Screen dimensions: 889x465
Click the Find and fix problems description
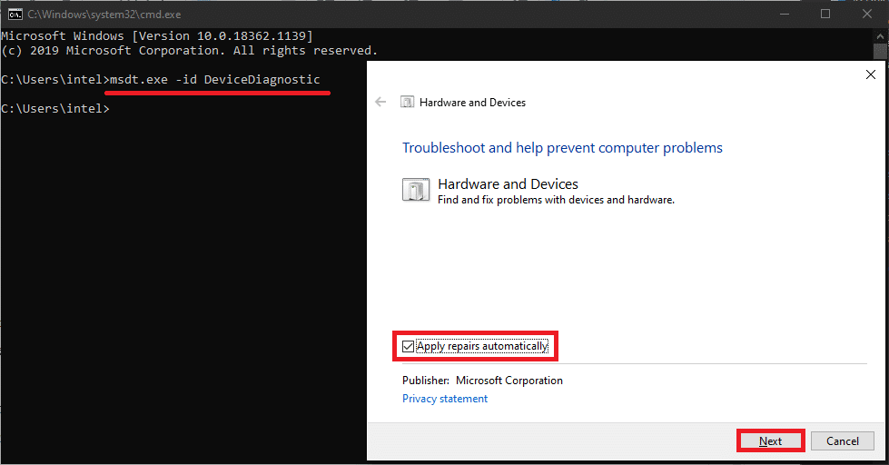(x=556, y=200)
